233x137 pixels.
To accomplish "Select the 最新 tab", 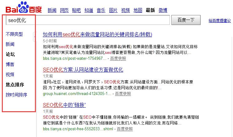I will (x=150, y=10).
